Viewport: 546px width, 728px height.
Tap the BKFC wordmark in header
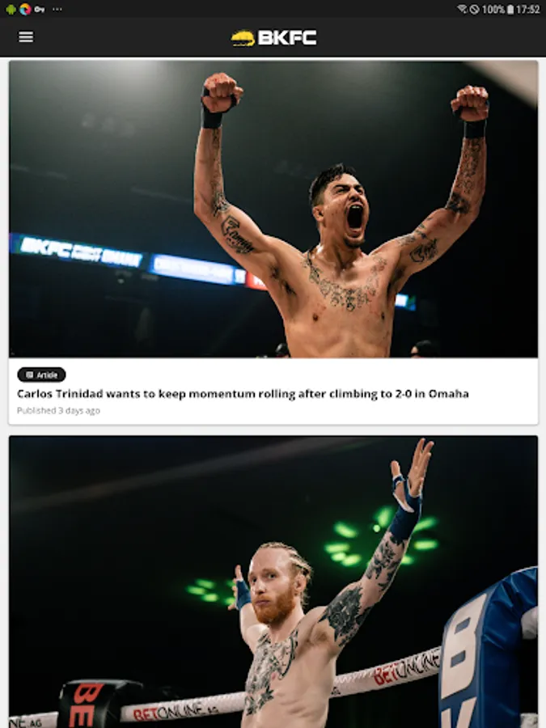click(x=287, y=38)
